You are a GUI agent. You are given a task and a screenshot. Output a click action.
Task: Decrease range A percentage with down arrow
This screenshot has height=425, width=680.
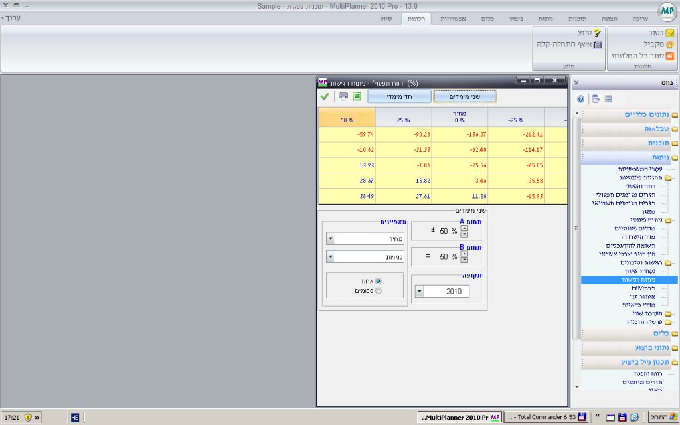click(x=464, y=234)
